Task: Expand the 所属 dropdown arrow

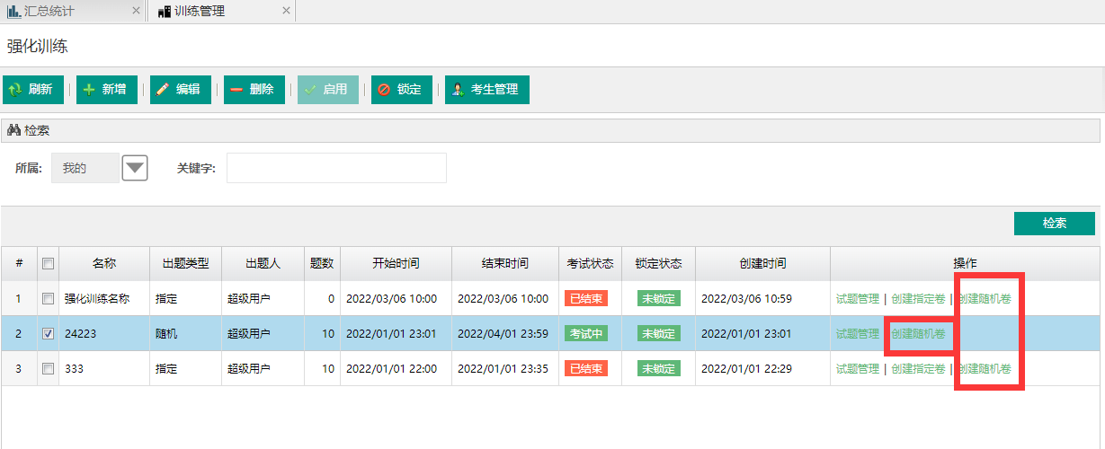Action: (x=135, y=168)
